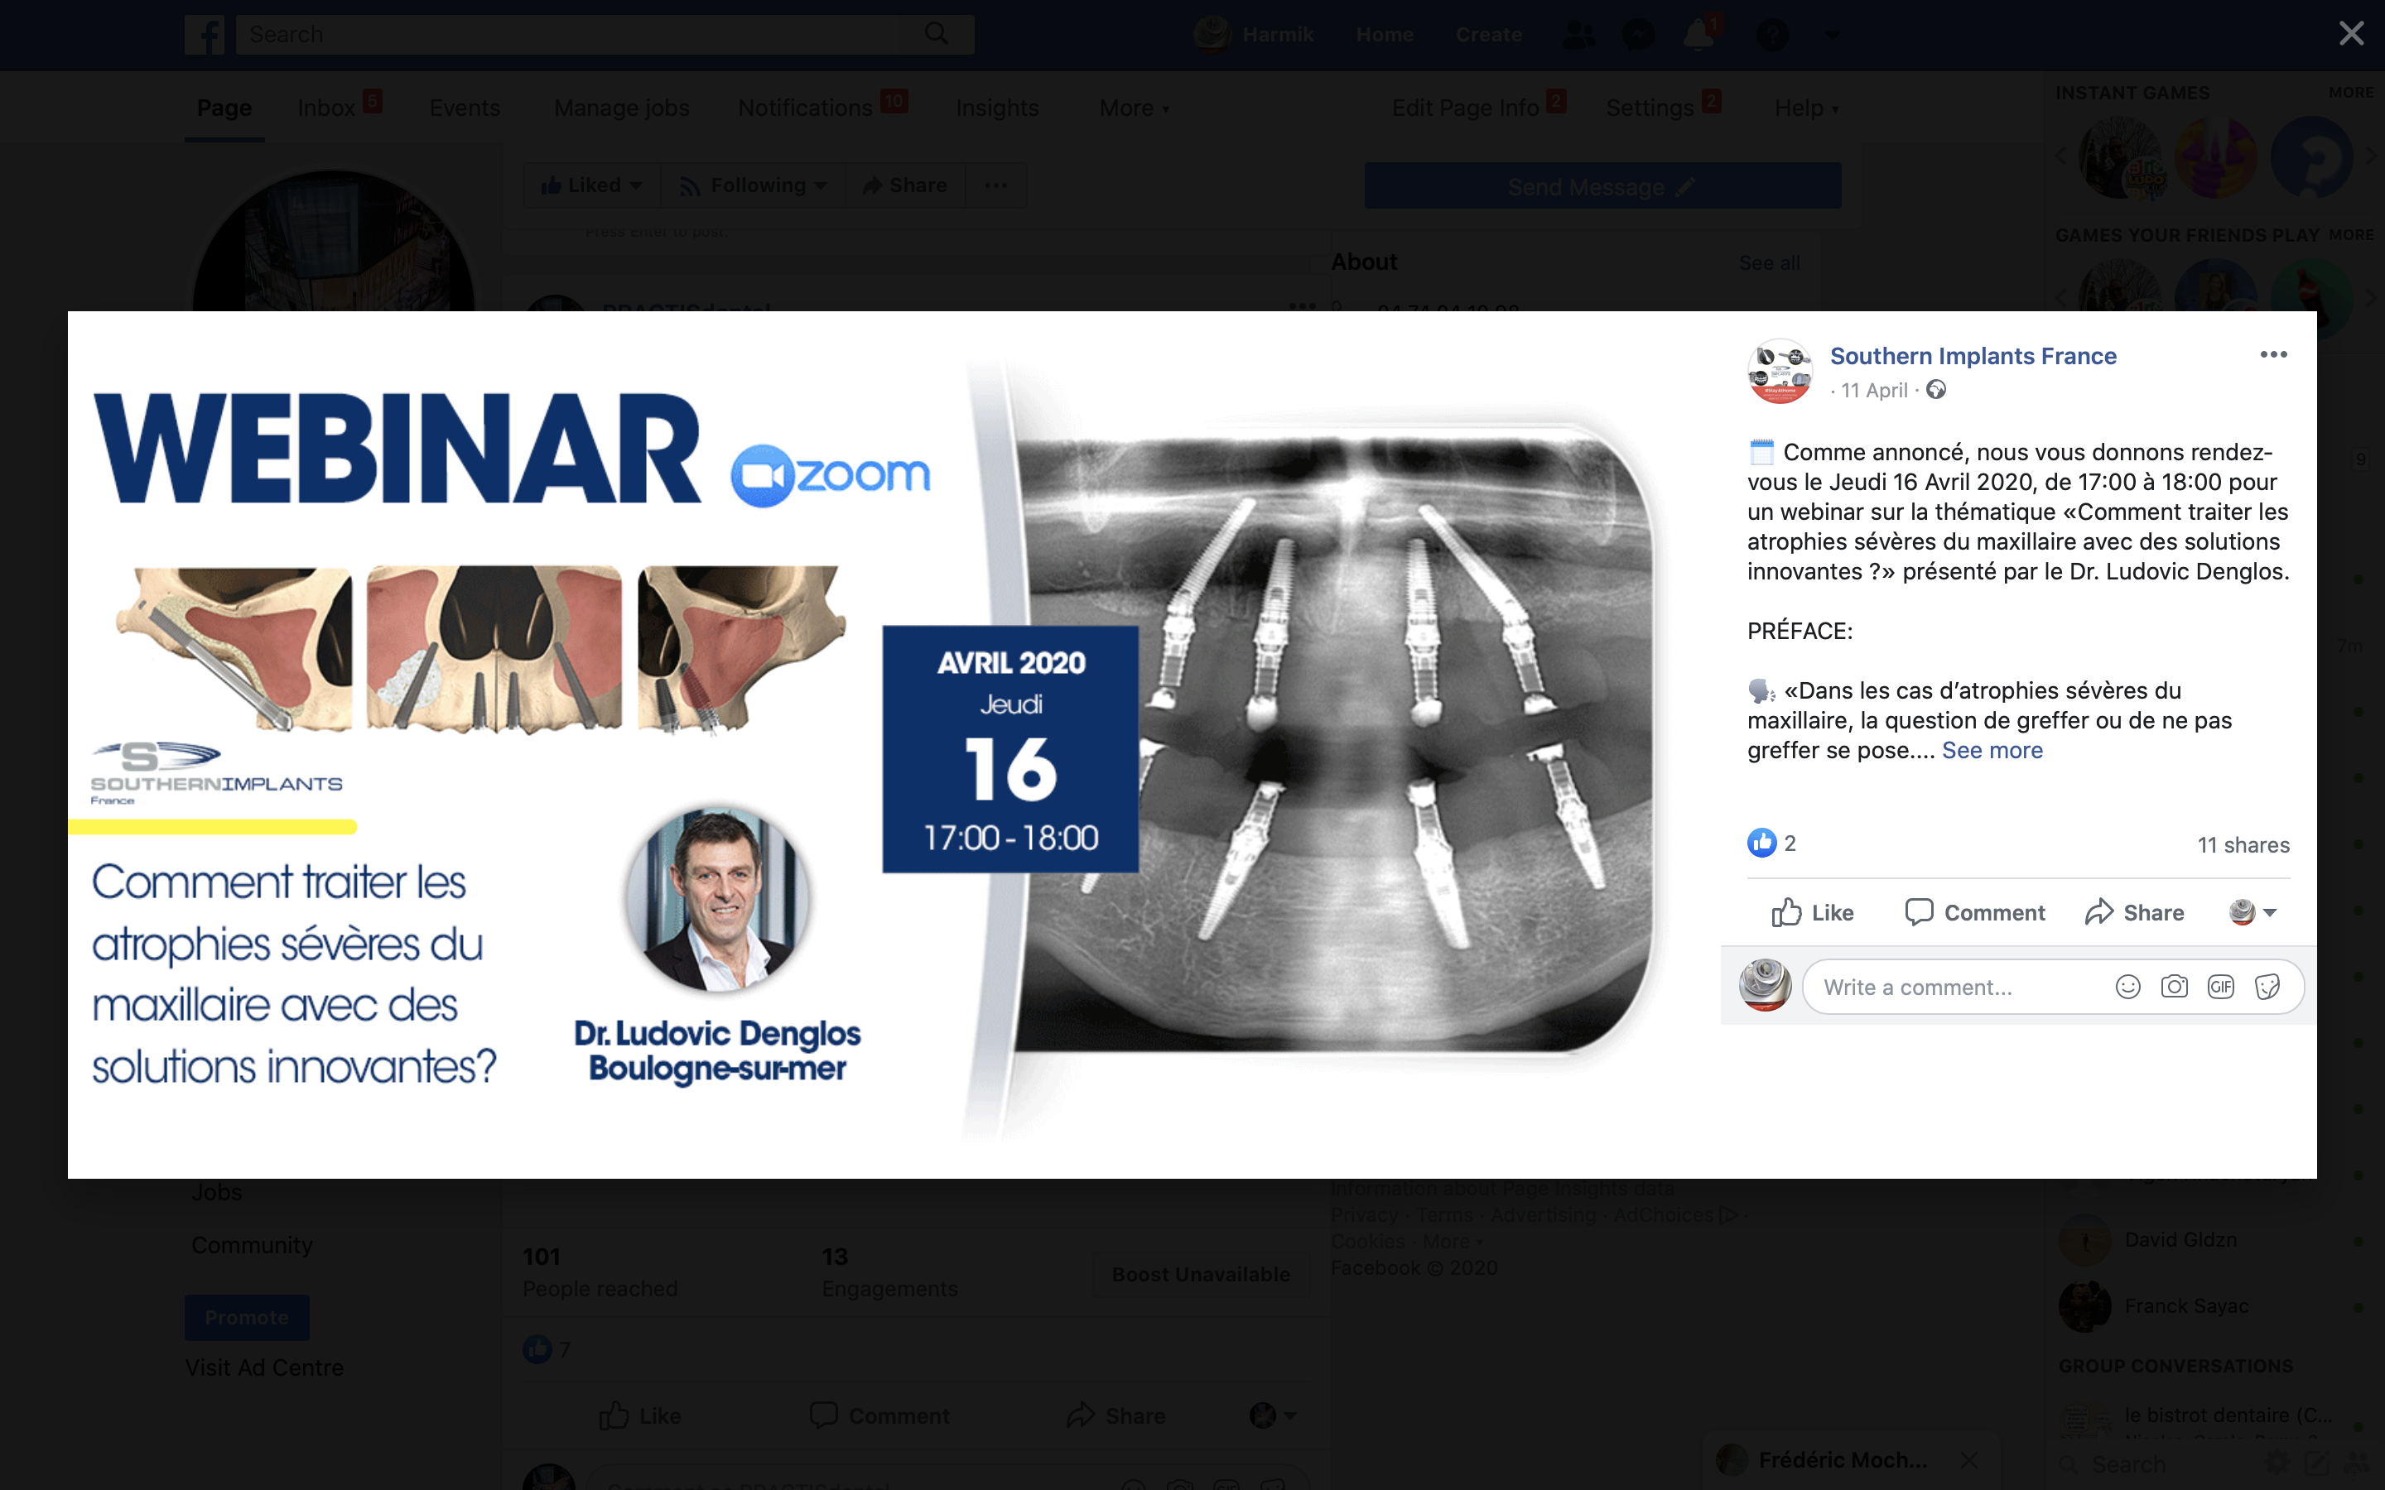Click Boost Unavailable button

coord(1201,1274)
